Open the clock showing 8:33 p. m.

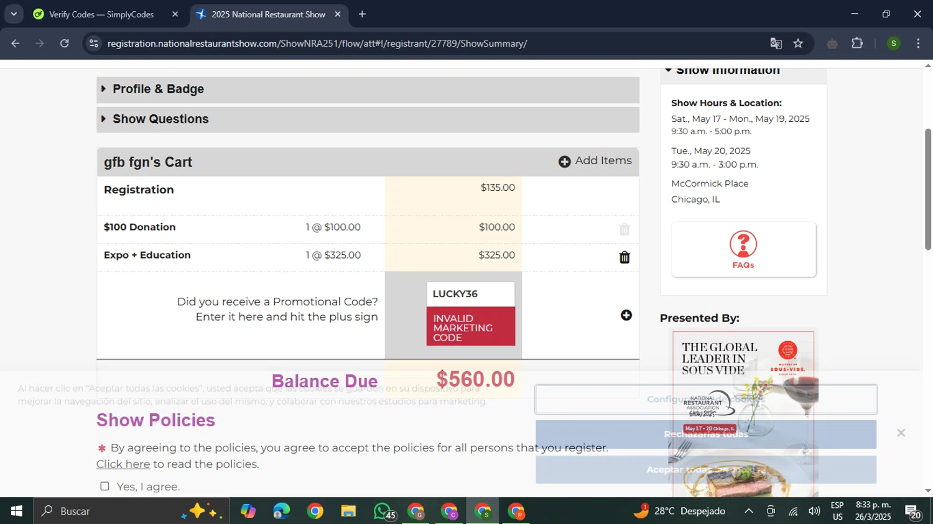point(873,511)
